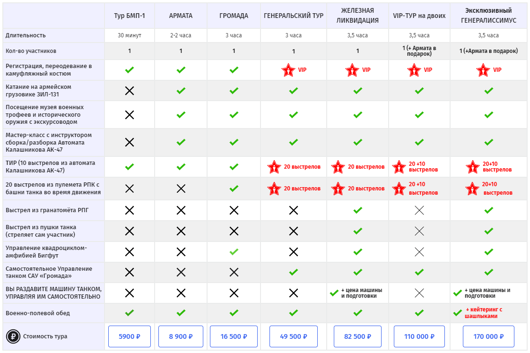Click the star beside 20 выстрелов ТИР for ГЕНЕРАЛЬСКИЙ ТУР
530x353 pixels.
[x=274, y=167]
